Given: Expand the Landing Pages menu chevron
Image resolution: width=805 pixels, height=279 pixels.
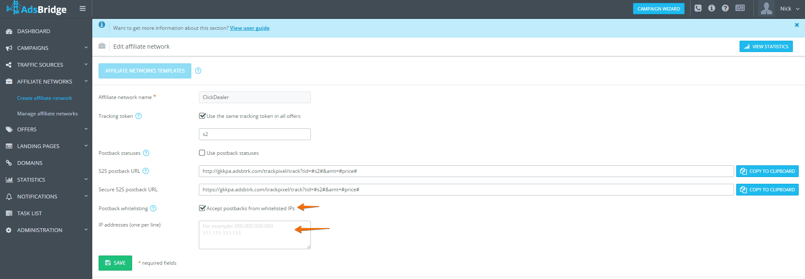Looking at the screenshot, I should (86, 146).
